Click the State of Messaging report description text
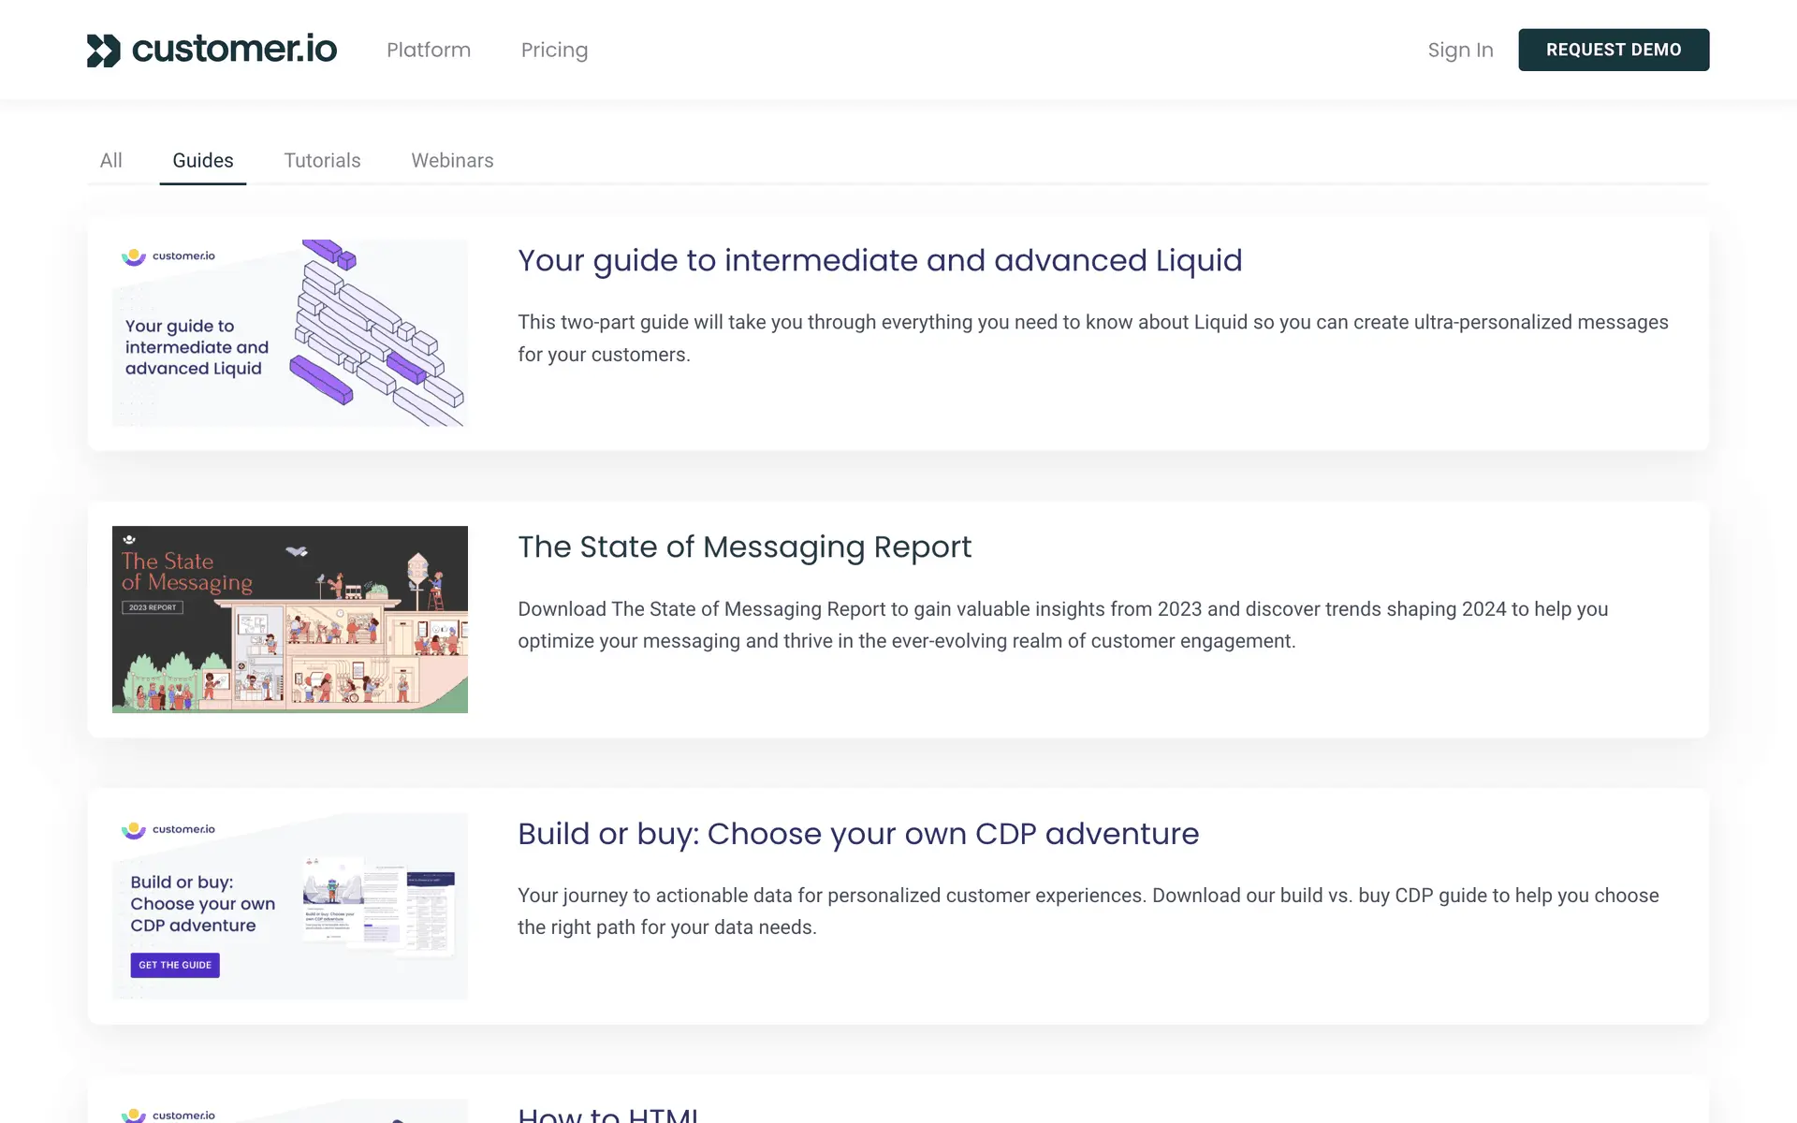The height and width of the screenshot is (1123, 1797). (1062, 624)
